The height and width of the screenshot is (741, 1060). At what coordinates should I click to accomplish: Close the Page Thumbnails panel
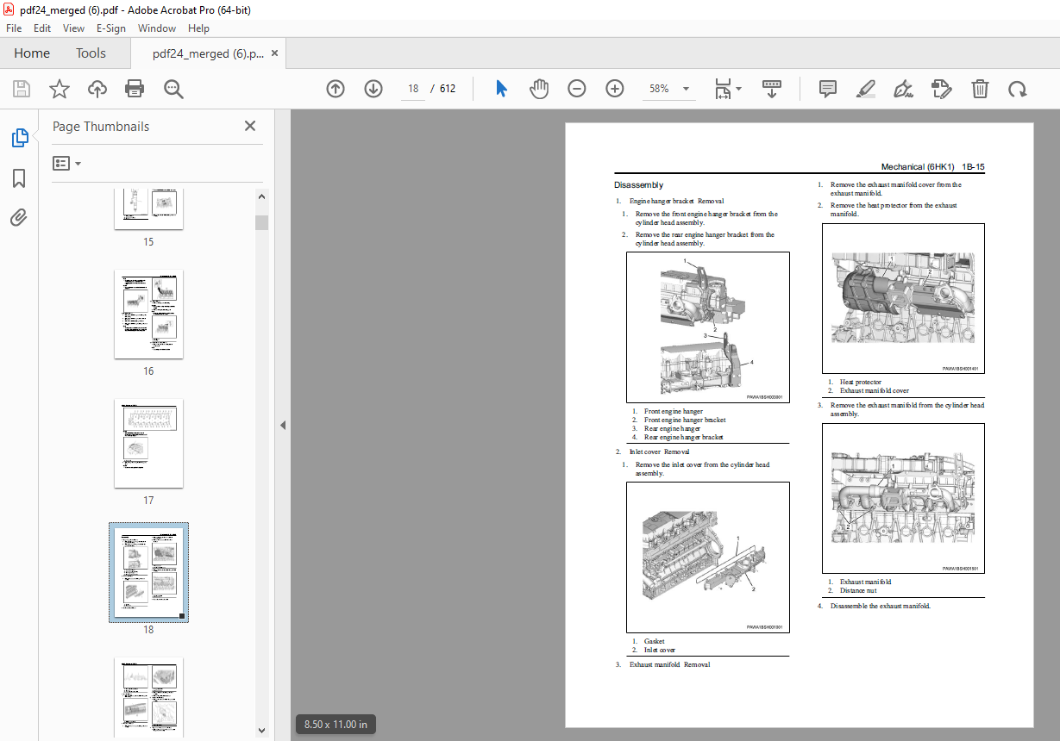point(250,126)
